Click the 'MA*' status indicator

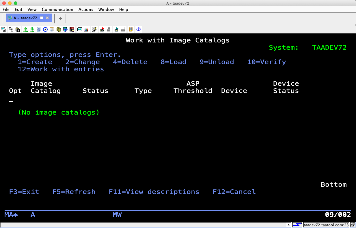11,215
